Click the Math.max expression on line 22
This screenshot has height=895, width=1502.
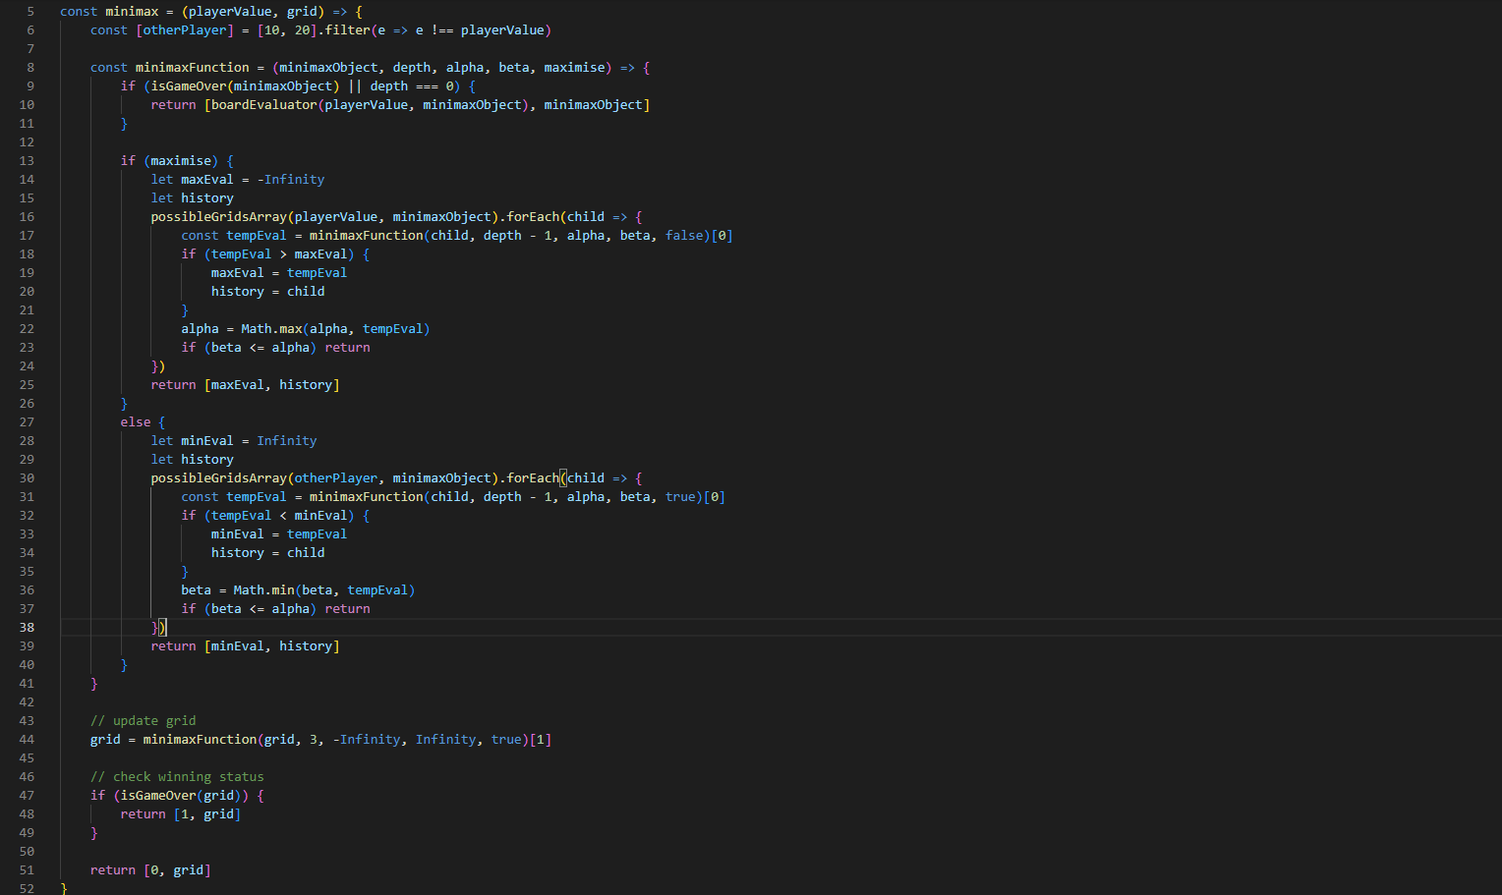[270, 328]
